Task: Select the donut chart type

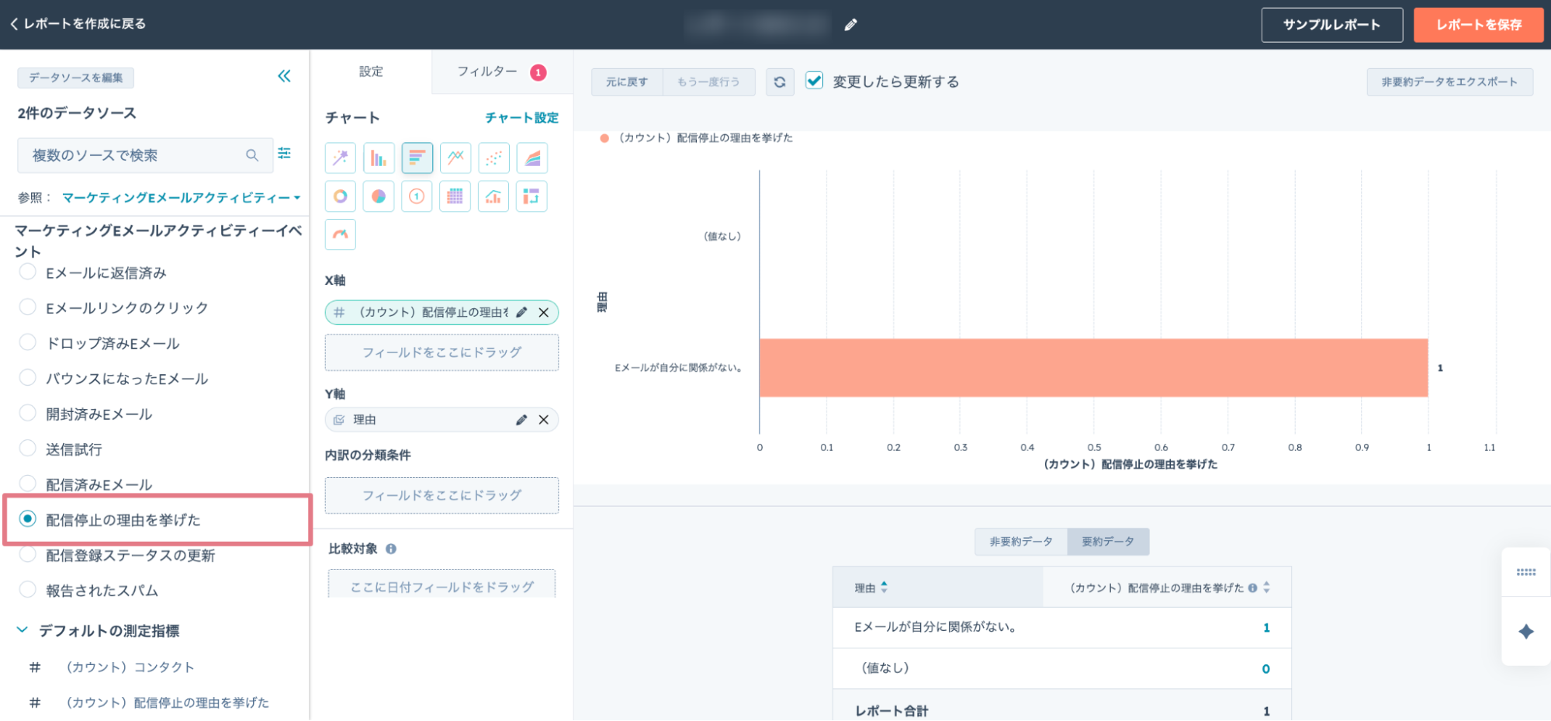Action: (341, 196)
